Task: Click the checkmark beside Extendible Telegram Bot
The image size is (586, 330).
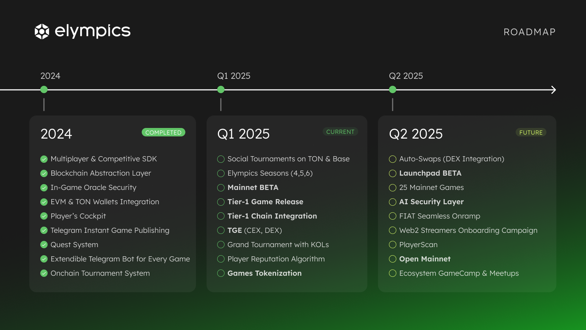Action: (44, 259)
